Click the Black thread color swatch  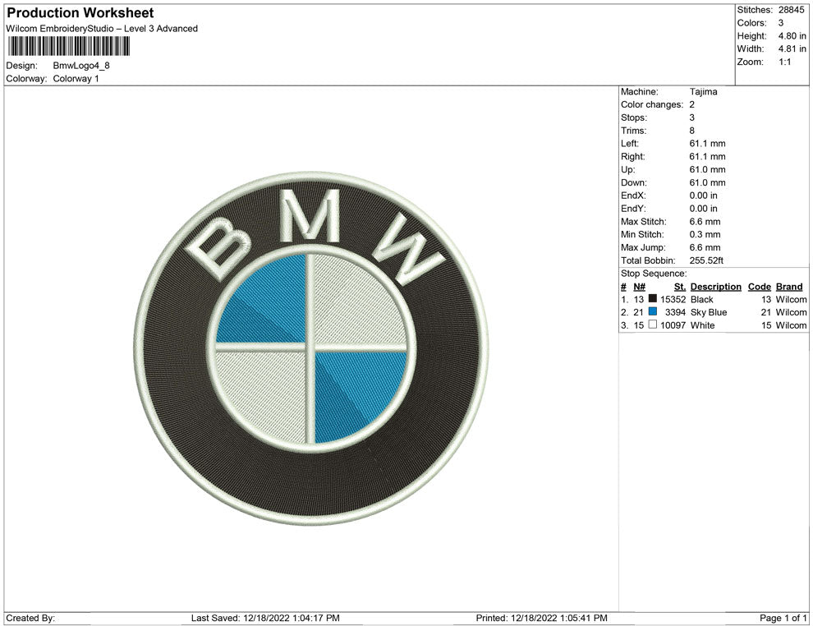tap(653, 298)
